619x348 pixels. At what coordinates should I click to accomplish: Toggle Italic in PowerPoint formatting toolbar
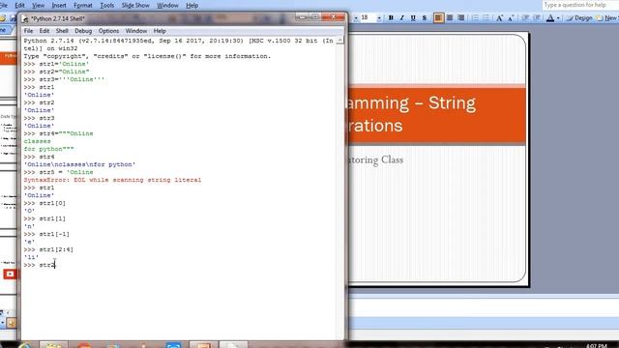click(x=402, y=17)
